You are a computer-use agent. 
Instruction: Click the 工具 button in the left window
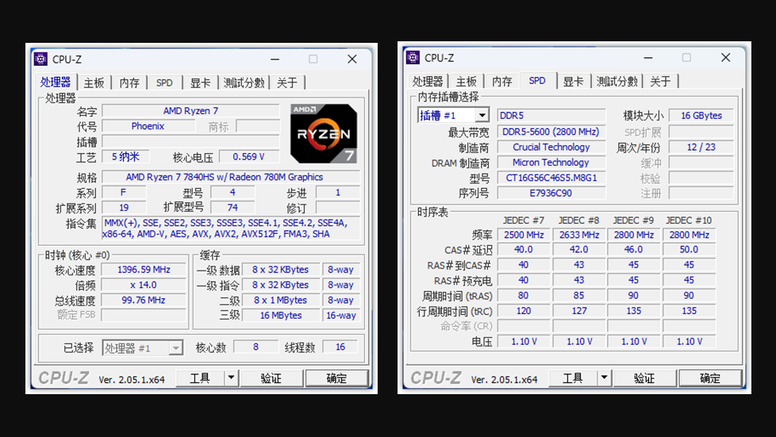(201, 378)
